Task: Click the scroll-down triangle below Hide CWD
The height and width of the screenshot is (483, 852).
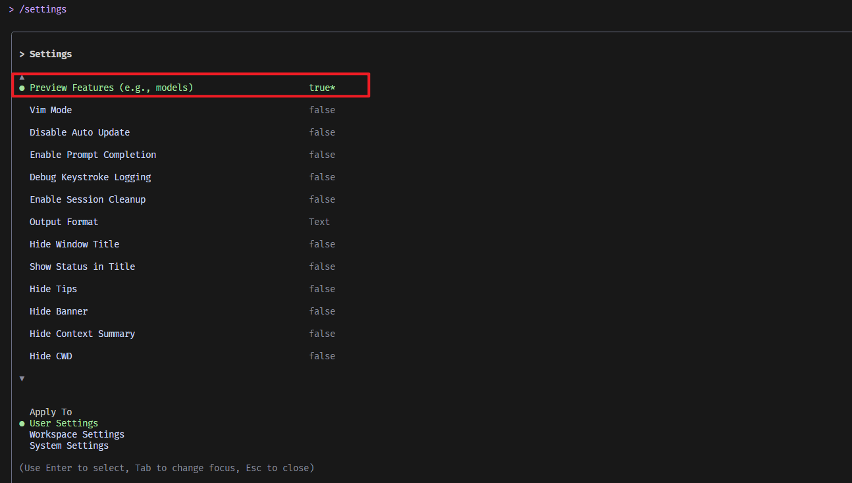Action: pyautogui.click(x=22, y=378)
